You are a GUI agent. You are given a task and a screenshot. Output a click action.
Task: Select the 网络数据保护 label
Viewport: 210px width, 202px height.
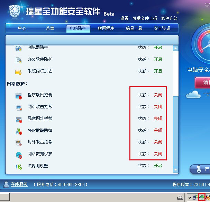[x=40, y=154]
